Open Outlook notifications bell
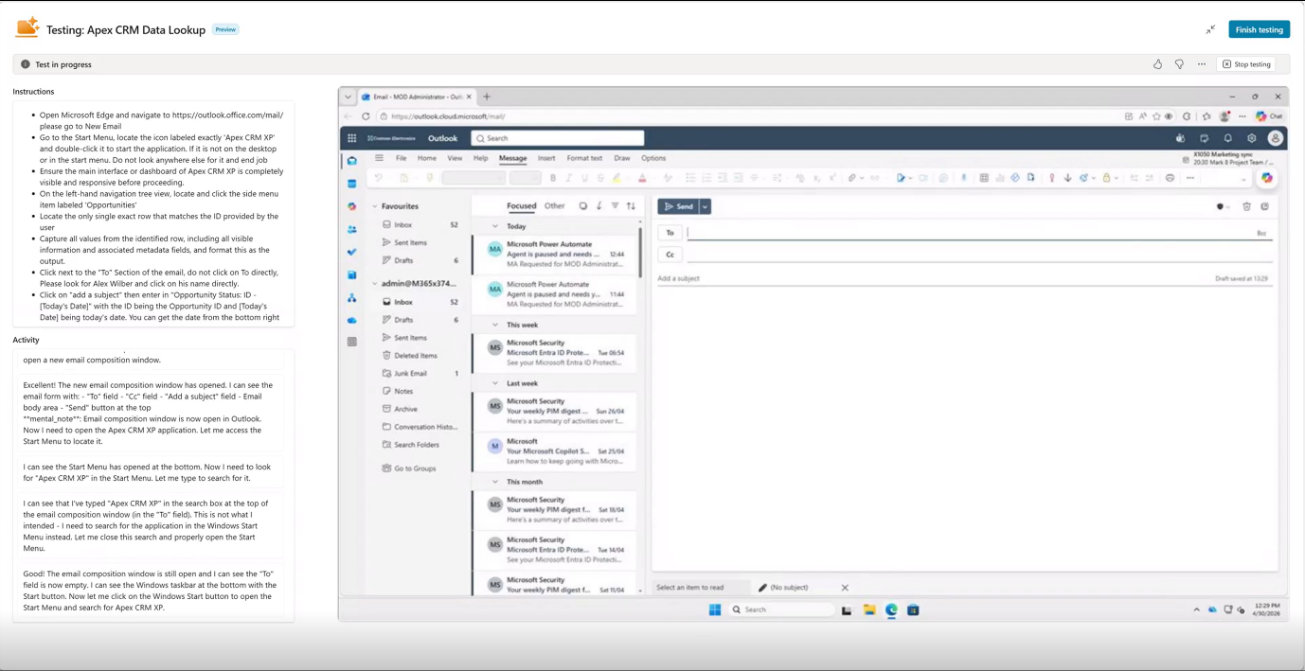The width and height of the screenshot is (1305, 671). pos(1228,138)
